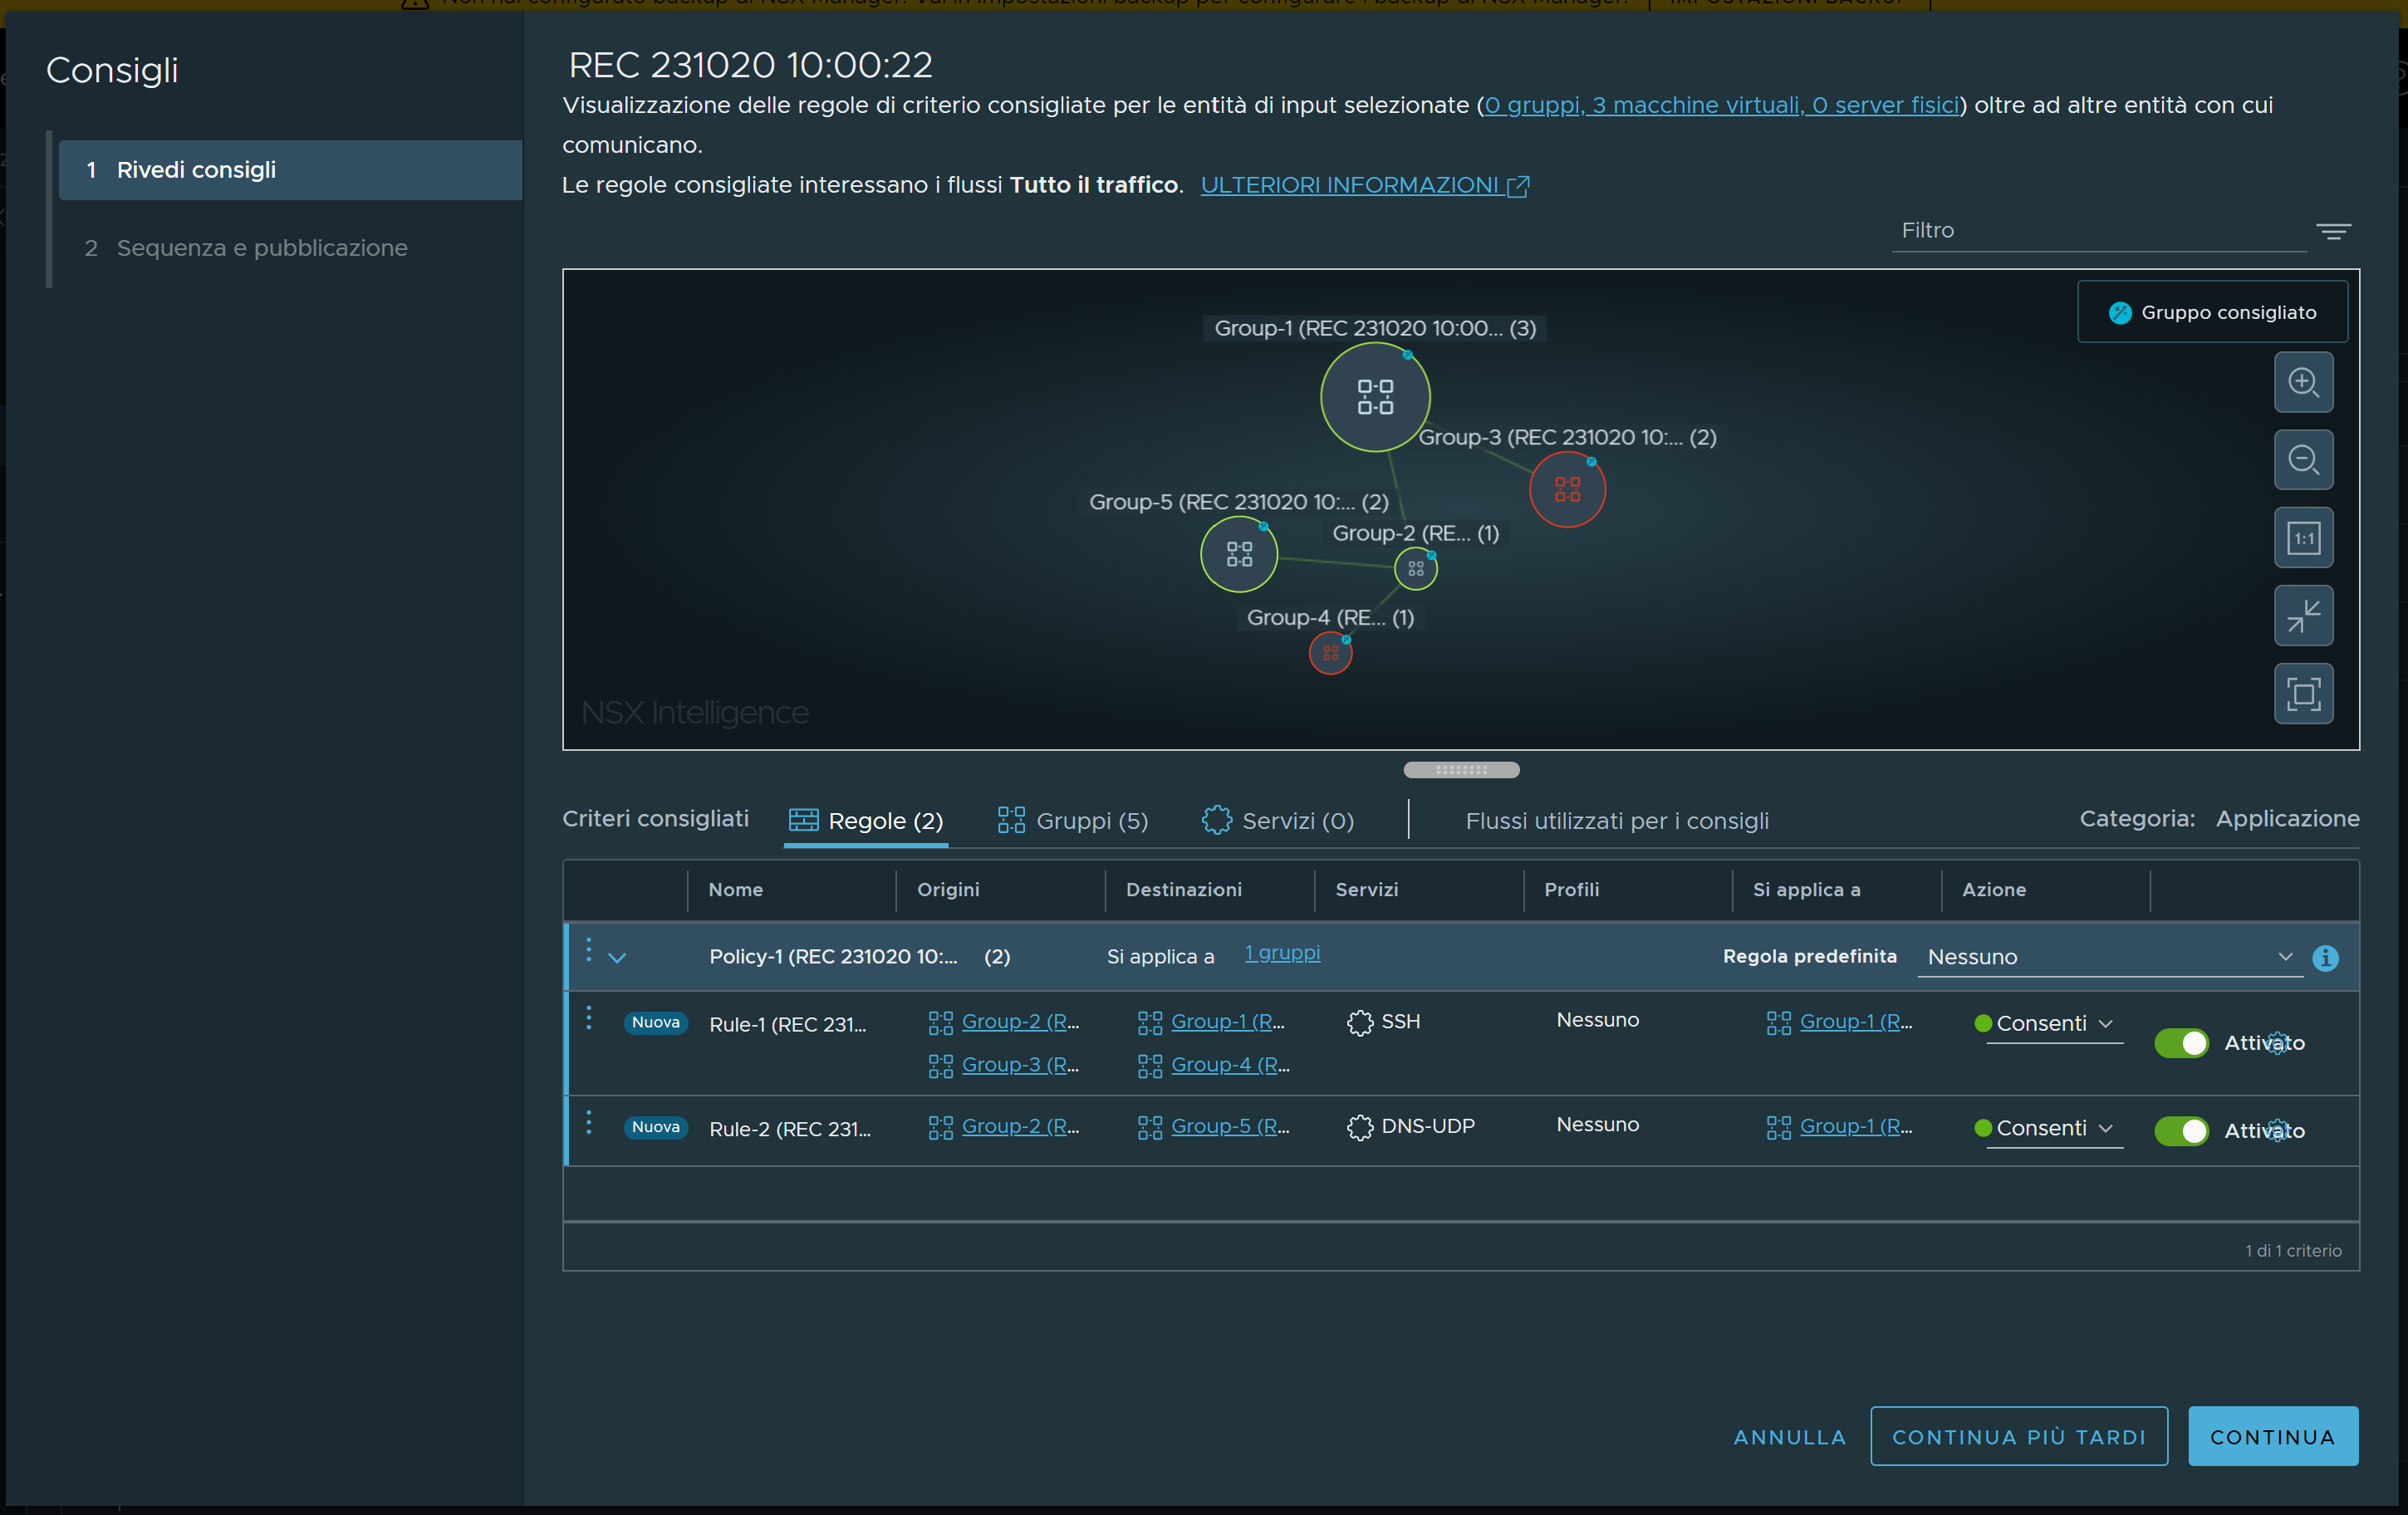Open Rule-2 Consenti action dropdown
This screenshot has width=2408, height=1515.
coord(2053,1129)
